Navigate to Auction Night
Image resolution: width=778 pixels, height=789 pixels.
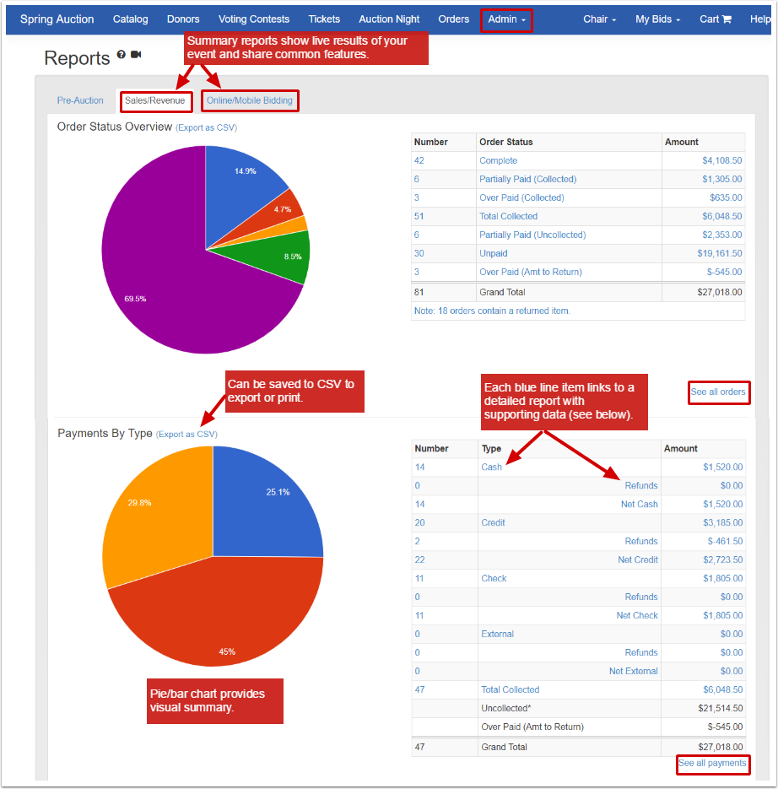coord(389,19)
